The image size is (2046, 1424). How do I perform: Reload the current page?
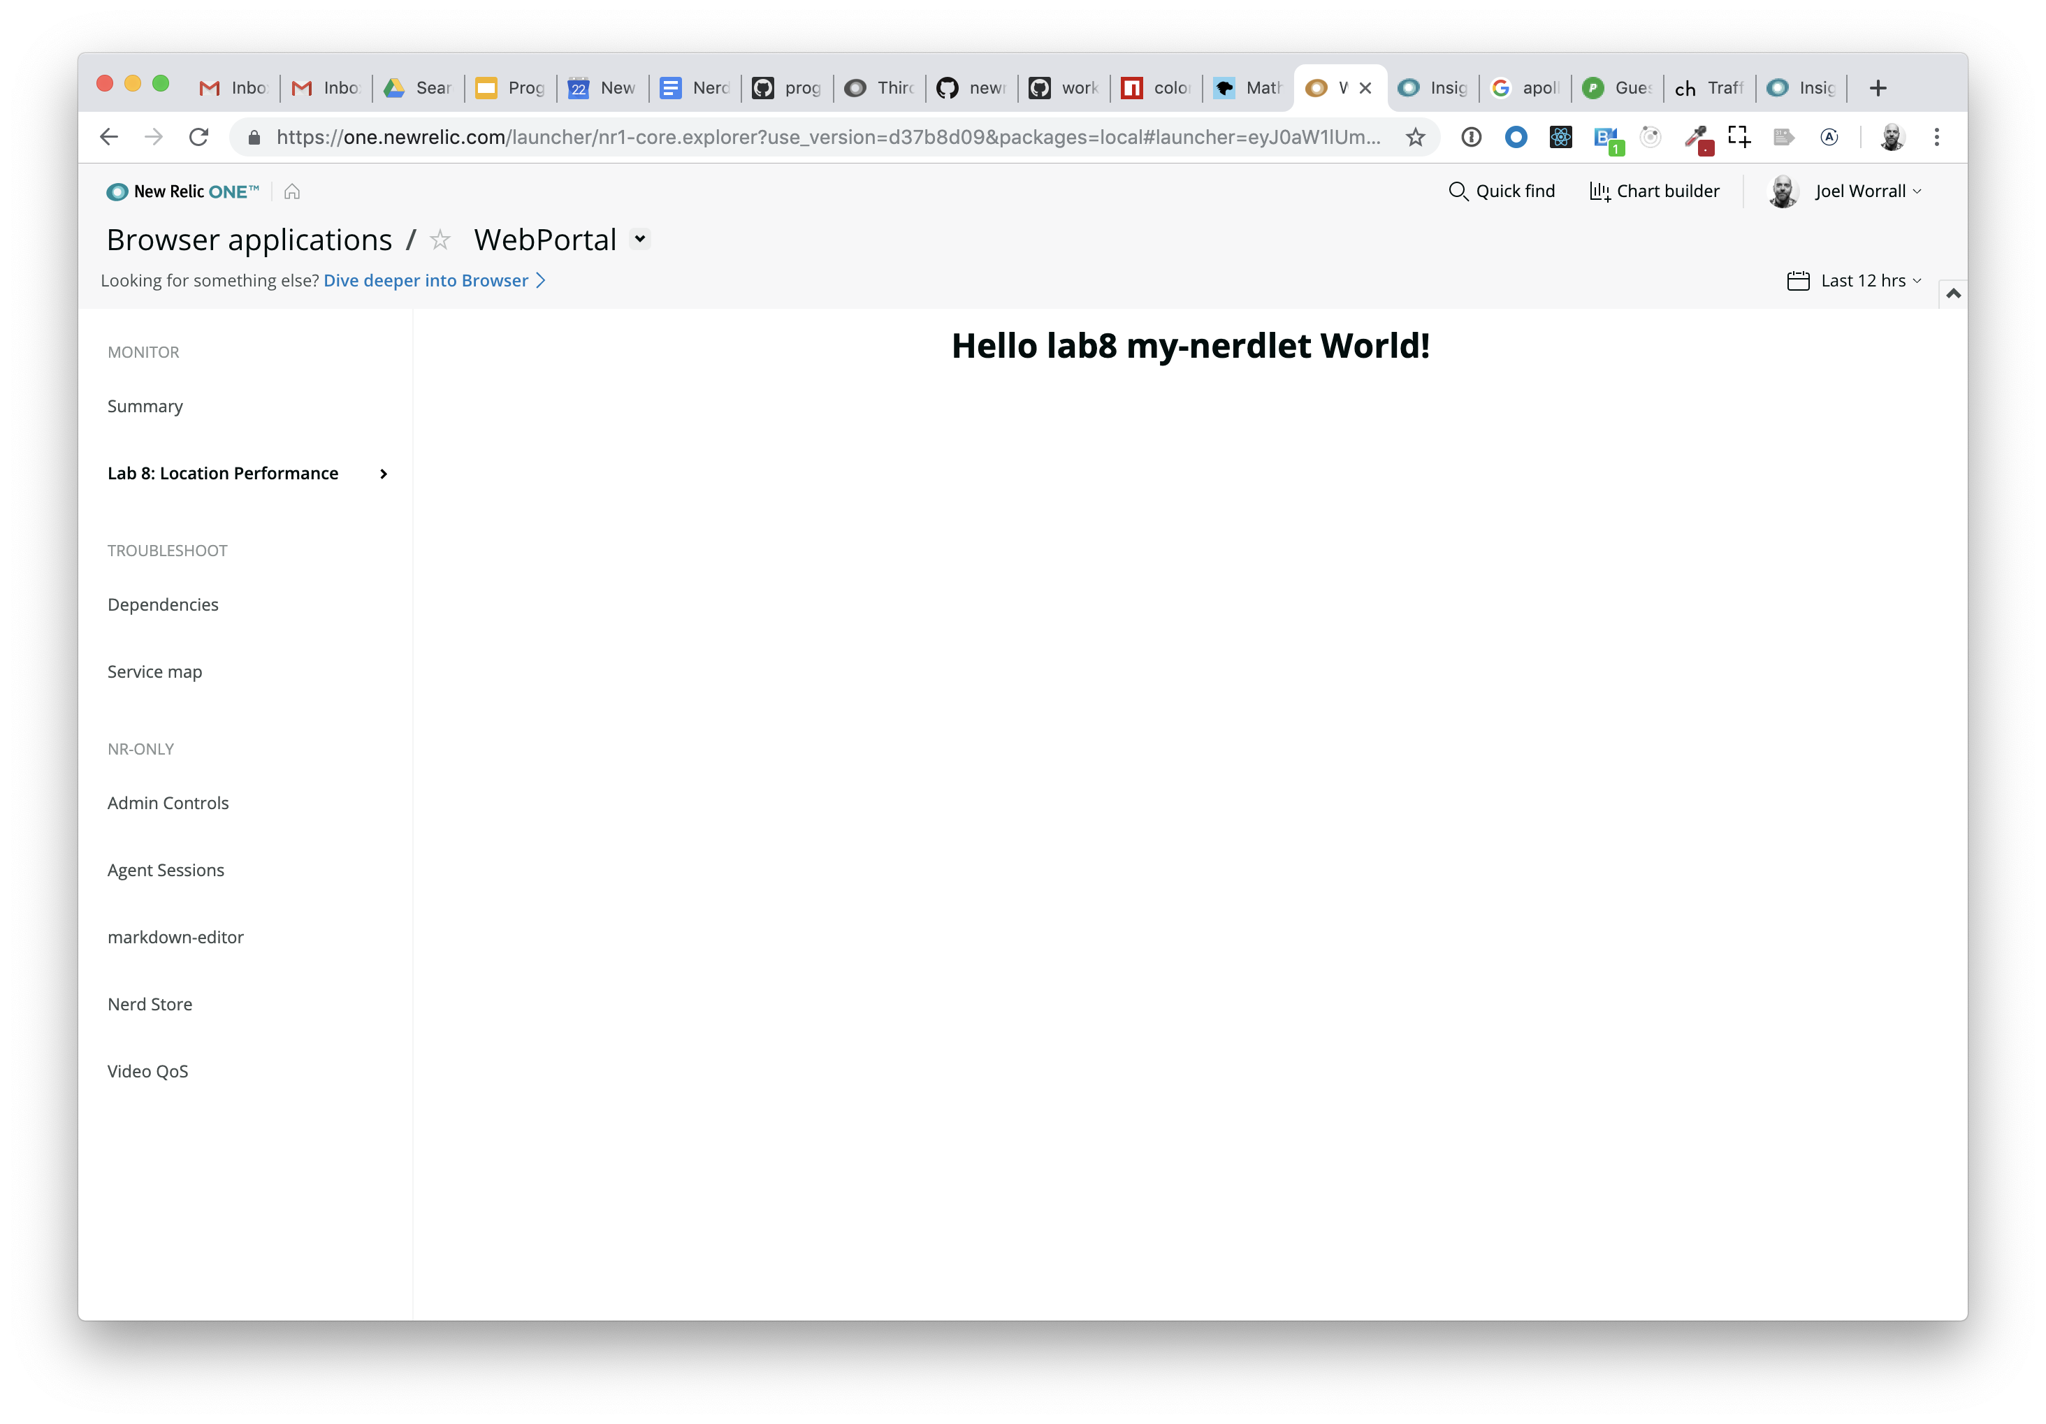(x=198, y=137)
